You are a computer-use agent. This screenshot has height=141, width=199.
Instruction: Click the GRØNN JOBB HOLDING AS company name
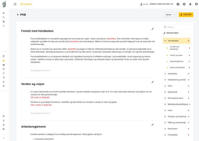pos(161,4)
